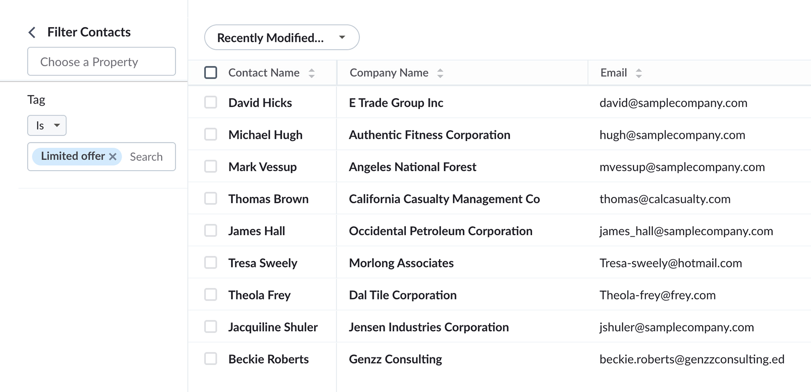Open Jensen Industries Corporation company

[x=428, y=327]
